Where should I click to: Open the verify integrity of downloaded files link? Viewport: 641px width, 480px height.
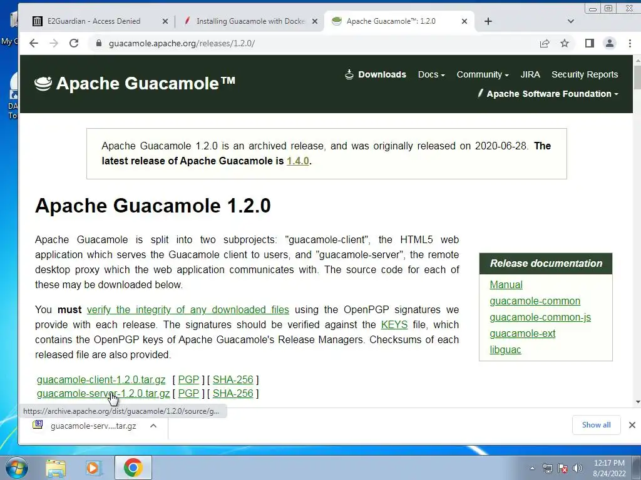(188, 310)
